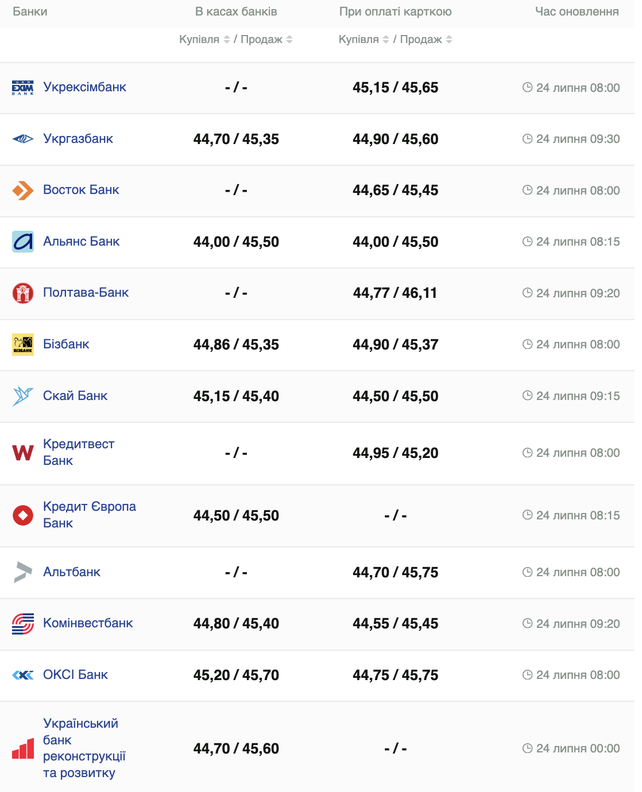The height and width of the screenshot is (792, 642).
Task: Open the Кредитвест Банк link
Action: (79, 452)
